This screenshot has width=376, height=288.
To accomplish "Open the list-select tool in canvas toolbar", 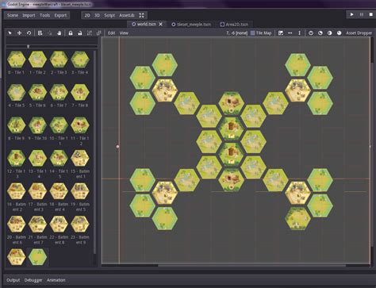I will click(40, 33).
